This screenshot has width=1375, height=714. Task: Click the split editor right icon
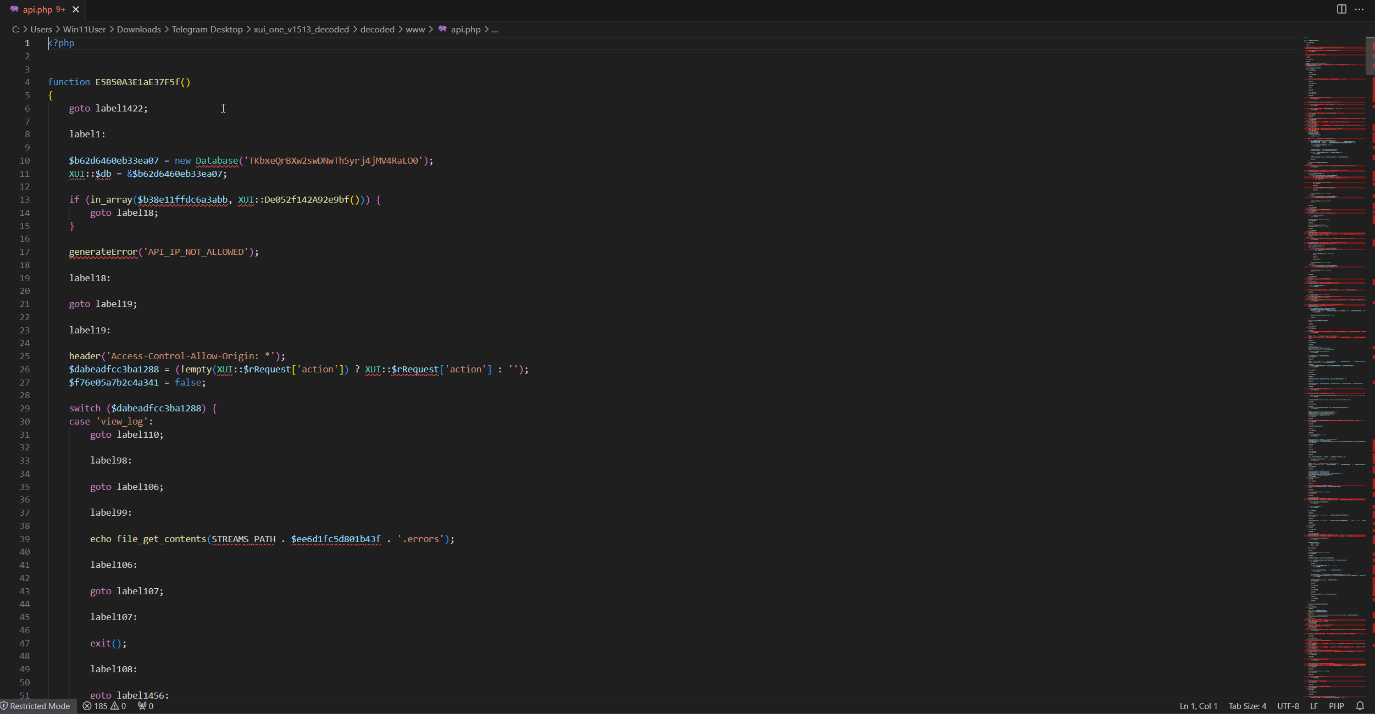[x=1341, y=9]
